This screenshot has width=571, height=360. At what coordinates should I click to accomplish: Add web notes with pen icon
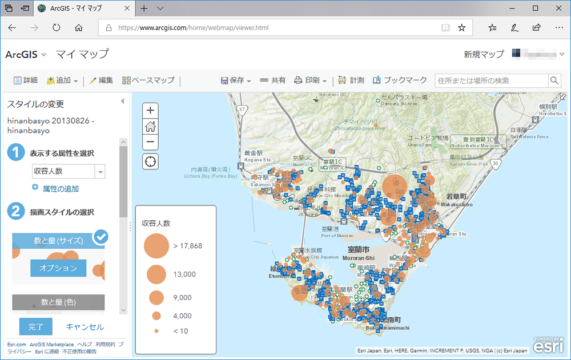click(x=514, y=27)
